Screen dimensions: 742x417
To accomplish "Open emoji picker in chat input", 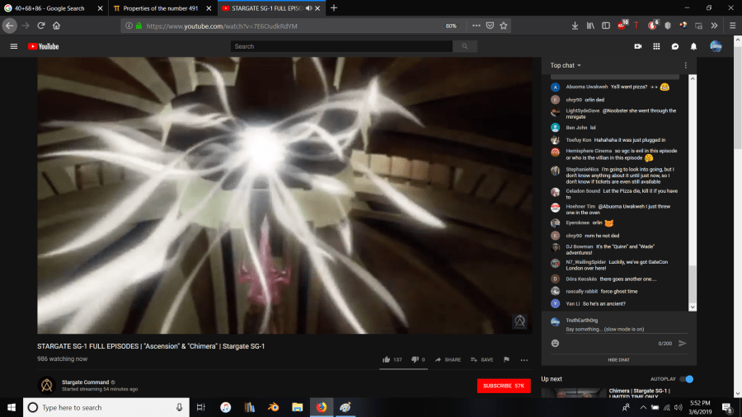I will (x=555, y=343).
